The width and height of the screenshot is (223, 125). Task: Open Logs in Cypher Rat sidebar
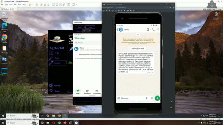point(57,53)
